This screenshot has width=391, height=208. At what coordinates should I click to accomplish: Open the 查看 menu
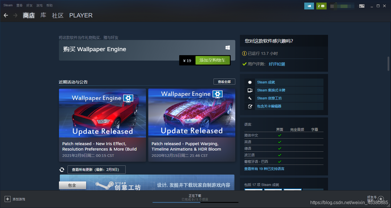pos(19,5)
